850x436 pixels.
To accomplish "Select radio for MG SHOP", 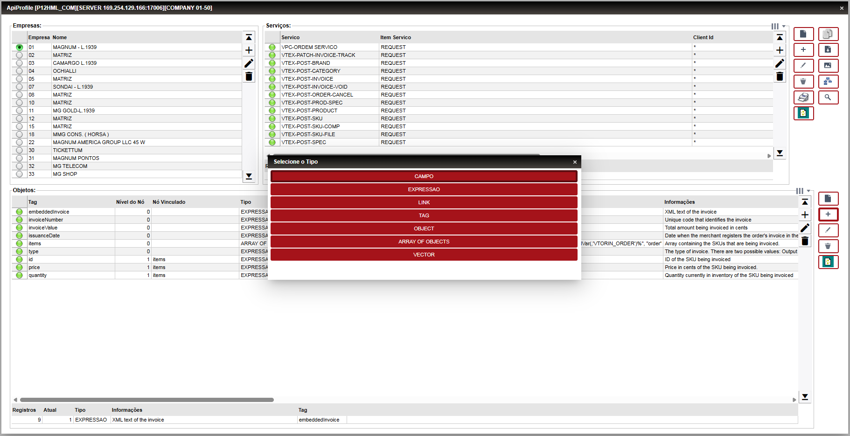I will click(x=19, y=174).
